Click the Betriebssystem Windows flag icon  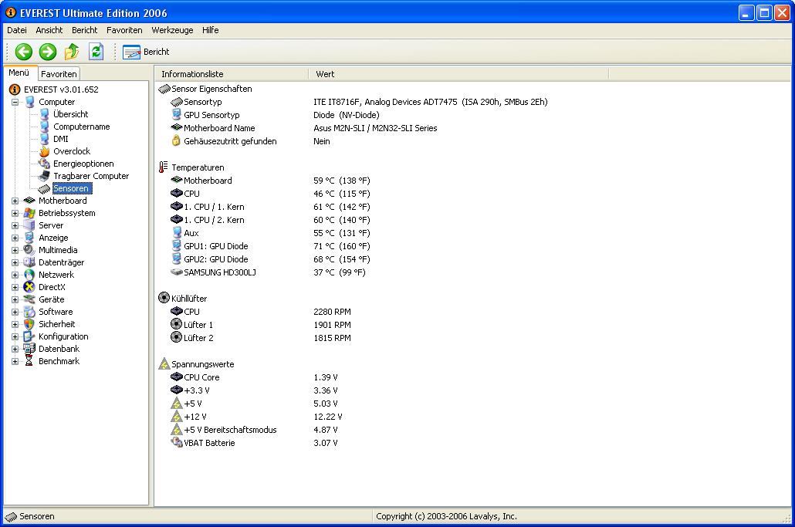[x=29, y=213]
